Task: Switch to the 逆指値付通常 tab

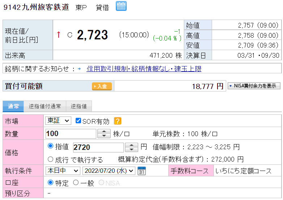Action: point(45,106)
